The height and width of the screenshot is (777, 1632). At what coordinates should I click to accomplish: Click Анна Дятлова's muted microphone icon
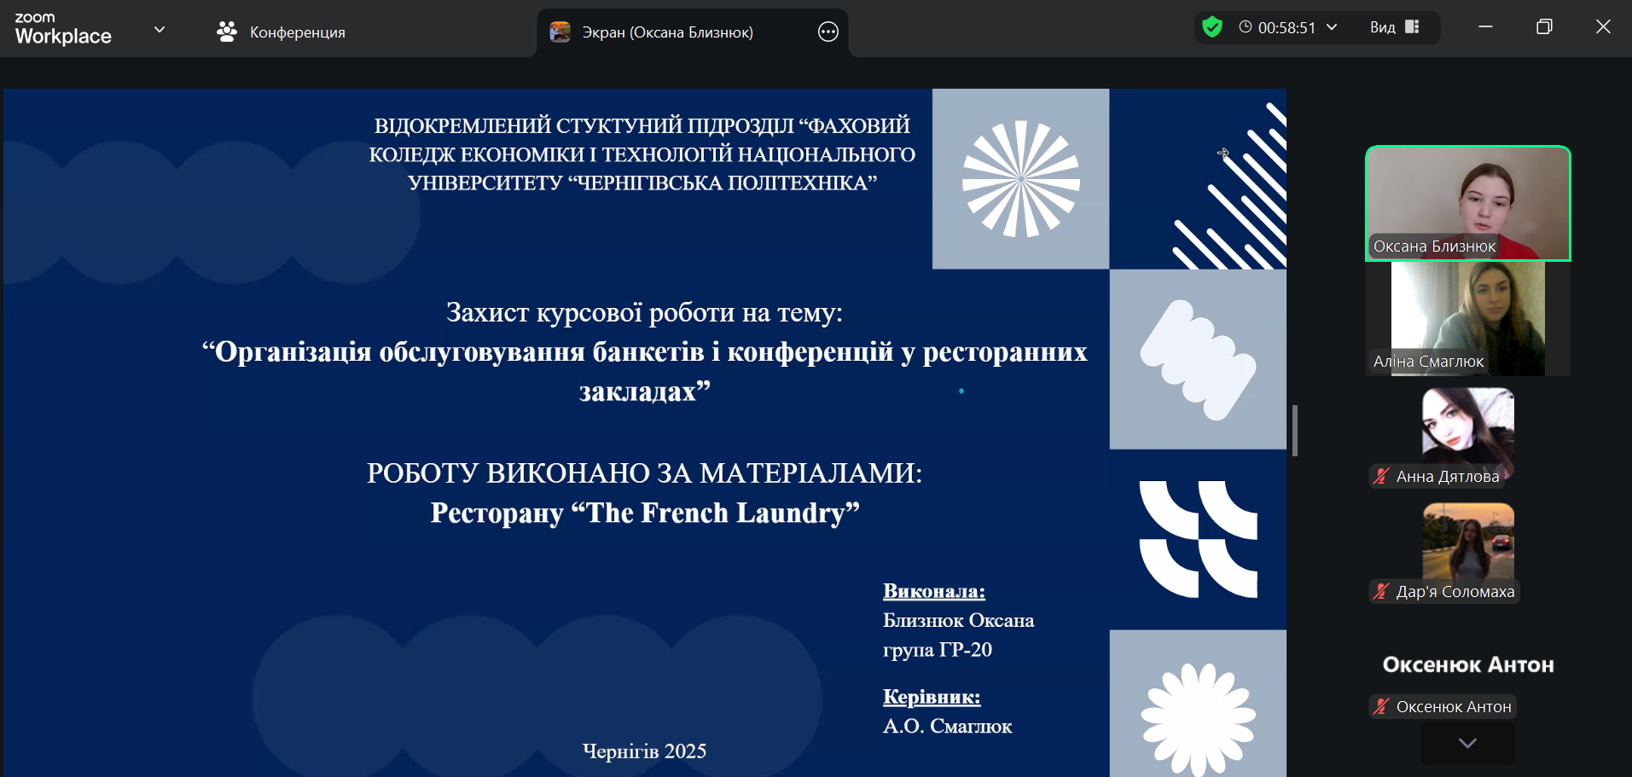1381,476
